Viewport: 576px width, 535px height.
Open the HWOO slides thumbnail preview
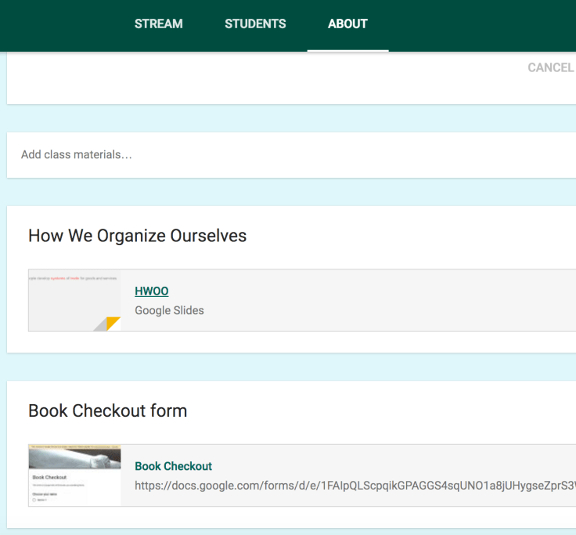(74, 301)
